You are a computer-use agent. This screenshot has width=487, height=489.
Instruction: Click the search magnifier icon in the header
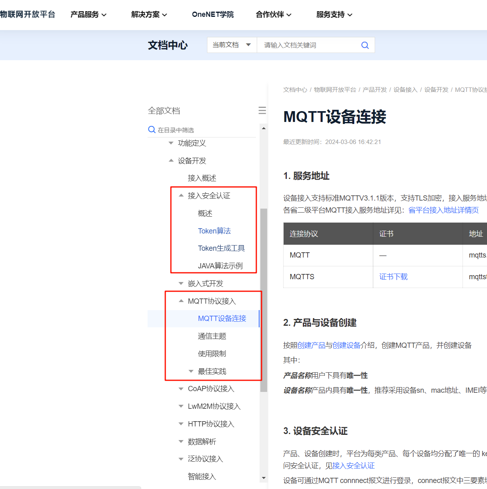tap(364, 45)
